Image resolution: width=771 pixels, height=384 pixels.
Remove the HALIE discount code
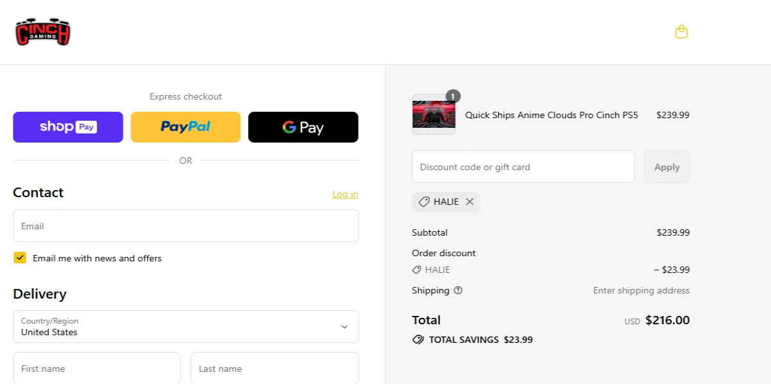pos(470,202)
